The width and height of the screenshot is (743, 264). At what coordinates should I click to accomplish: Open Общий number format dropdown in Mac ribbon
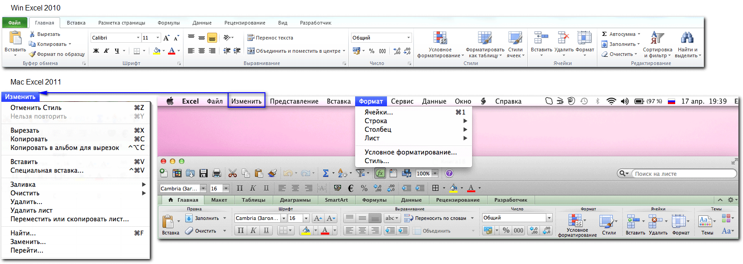549,218
